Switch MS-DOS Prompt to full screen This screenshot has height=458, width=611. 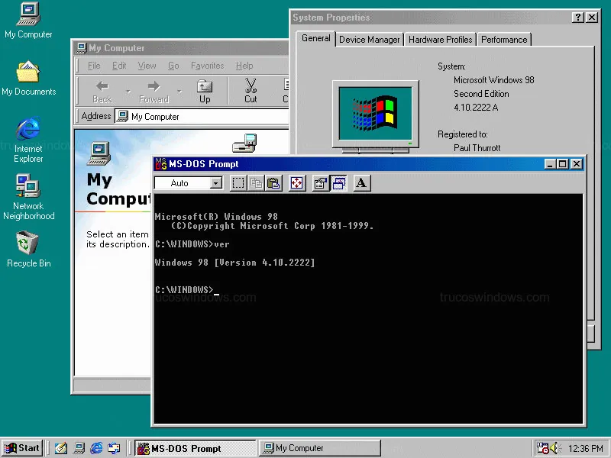298,183
